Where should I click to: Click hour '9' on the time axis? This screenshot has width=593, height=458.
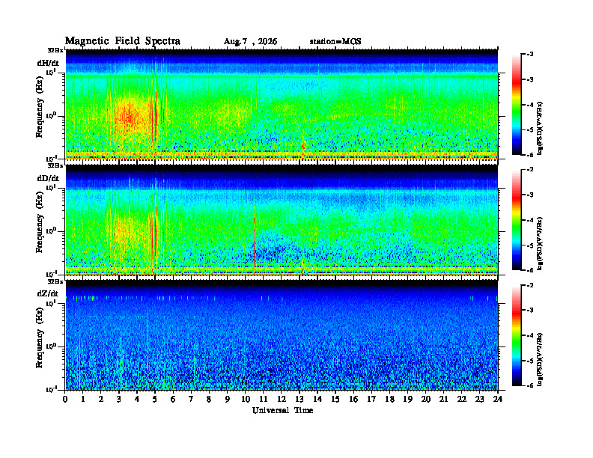228,399
